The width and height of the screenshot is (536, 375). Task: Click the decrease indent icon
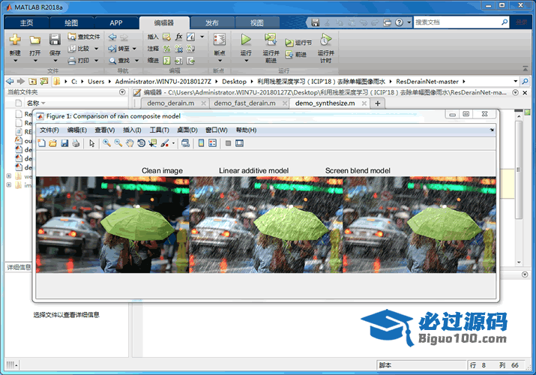(x=190, y=61)
